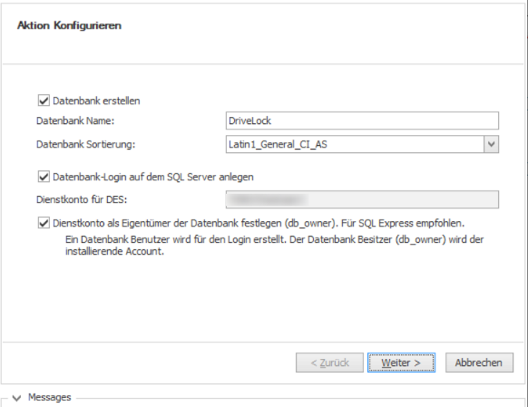Viewport: 528px width, 407px height.
Task: Click 'Für SQL Express empfohlen' label text
Action: pyautogui.click(x=403, y=223)
